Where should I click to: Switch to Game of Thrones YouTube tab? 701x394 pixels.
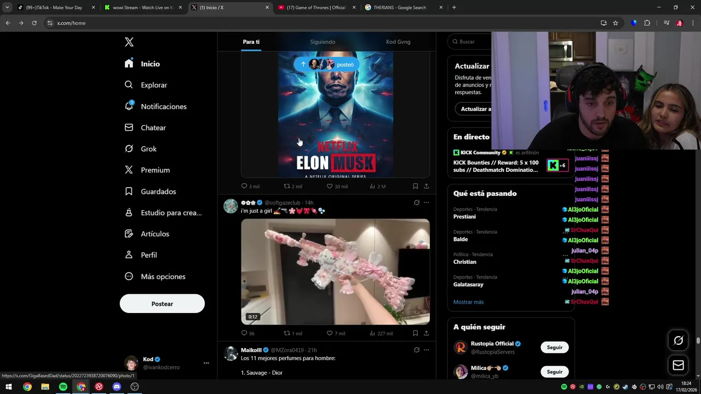[x=317, y=8]
